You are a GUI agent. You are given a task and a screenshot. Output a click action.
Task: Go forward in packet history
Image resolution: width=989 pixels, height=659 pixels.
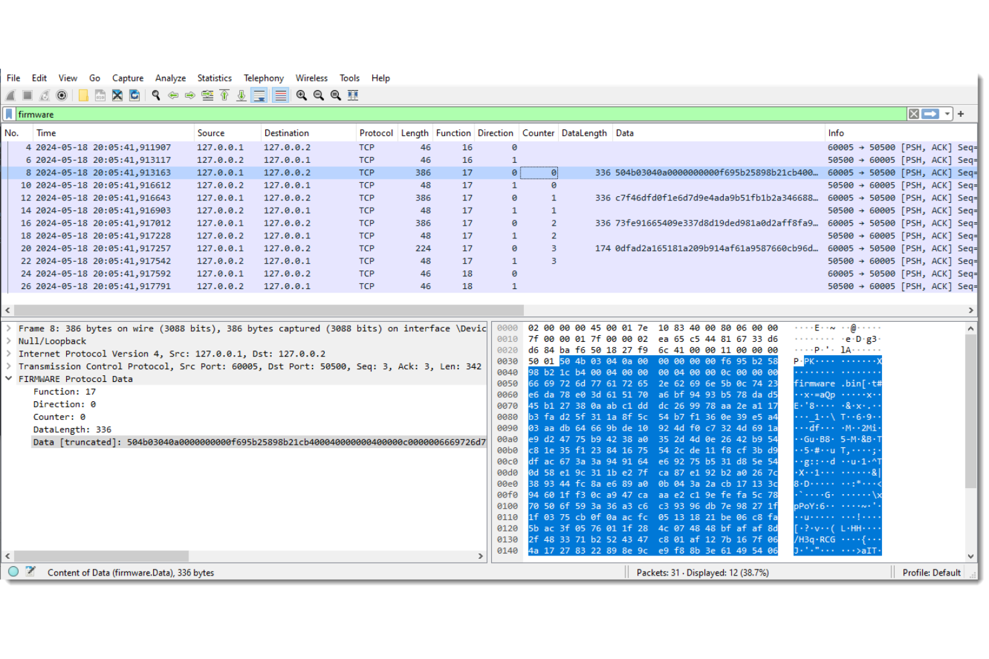[190, 95]
